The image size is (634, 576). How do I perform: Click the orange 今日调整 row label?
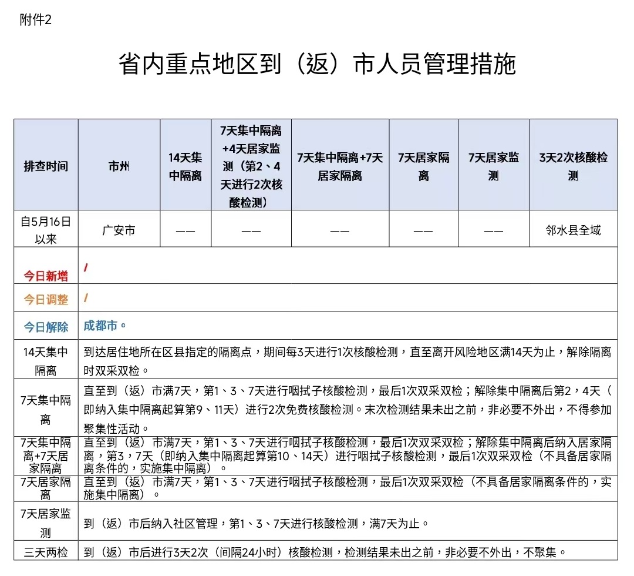coord(46,300)
